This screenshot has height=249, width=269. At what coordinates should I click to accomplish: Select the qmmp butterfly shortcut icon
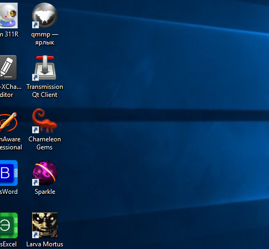click(44, 16)
